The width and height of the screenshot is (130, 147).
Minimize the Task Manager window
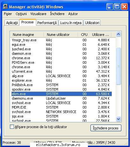click(110, 7)
